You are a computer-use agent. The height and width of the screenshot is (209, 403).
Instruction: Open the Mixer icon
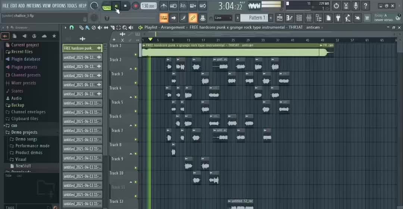coord(309,18)
